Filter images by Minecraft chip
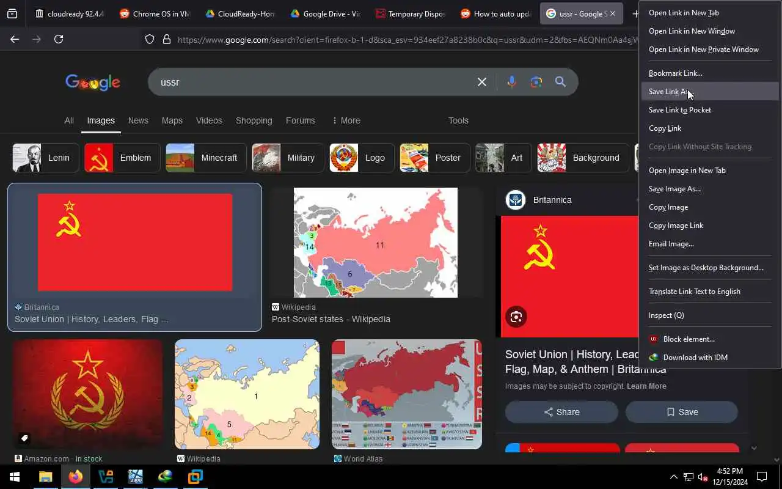 click(206, 158)
